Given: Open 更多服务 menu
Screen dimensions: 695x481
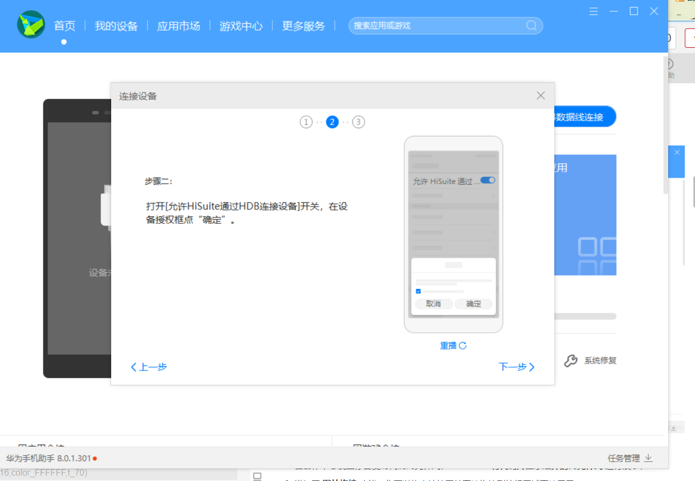Looking at the screenshot, I should 303,26.
